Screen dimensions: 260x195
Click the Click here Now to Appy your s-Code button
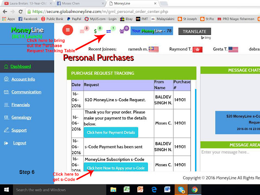[x=116, y=167]
